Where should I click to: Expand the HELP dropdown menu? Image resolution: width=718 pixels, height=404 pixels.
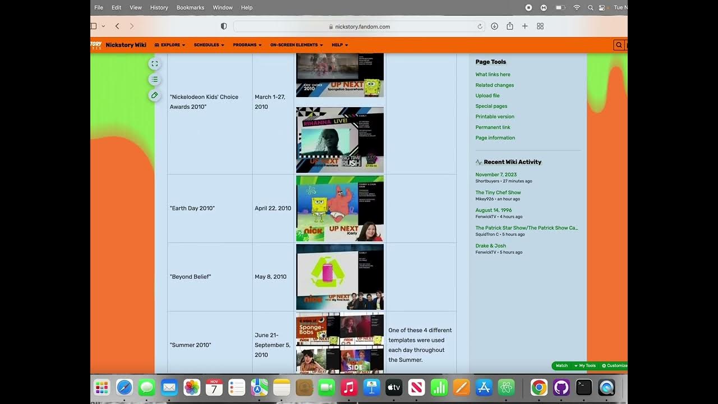pyautogui.click(x=340, y=45)
